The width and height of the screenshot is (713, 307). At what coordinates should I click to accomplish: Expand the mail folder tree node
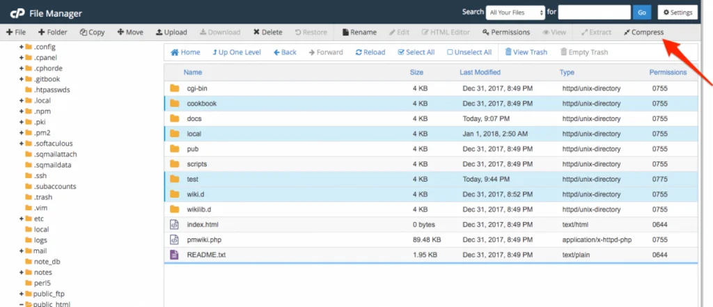coord(22,251)
